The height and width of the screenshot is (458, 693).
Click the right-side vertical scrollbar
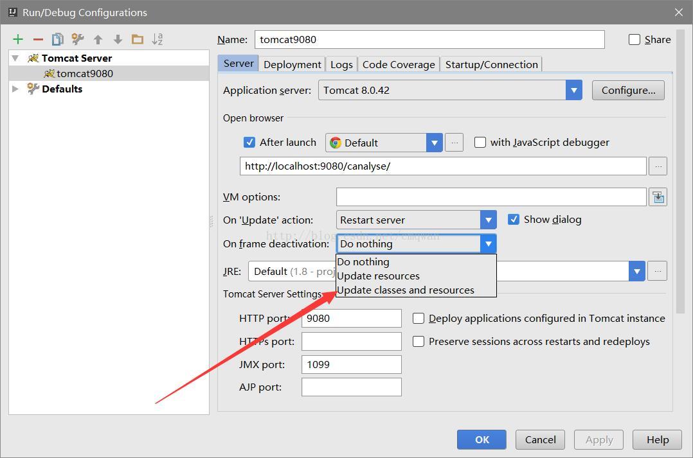(680, 172)
